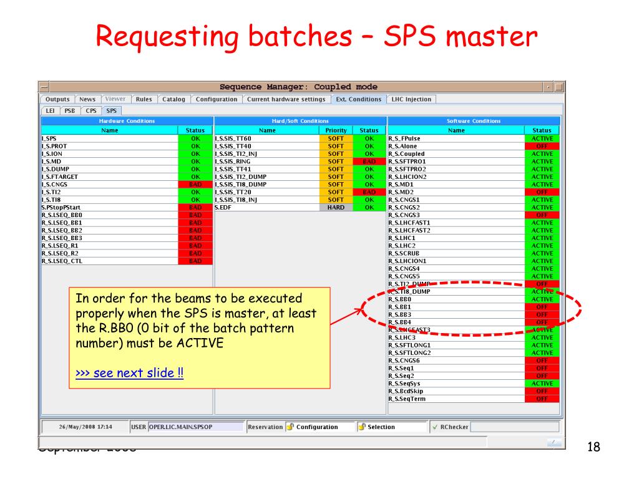
Task: Click the BAD status of I_S.SIS_TT20
Action: point(369,192)
